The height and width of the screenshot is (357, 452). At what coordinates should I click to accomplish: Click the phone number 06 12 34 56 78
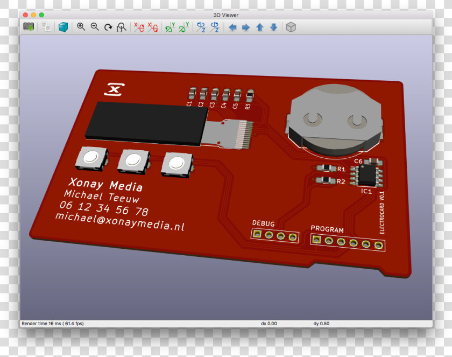104,208
